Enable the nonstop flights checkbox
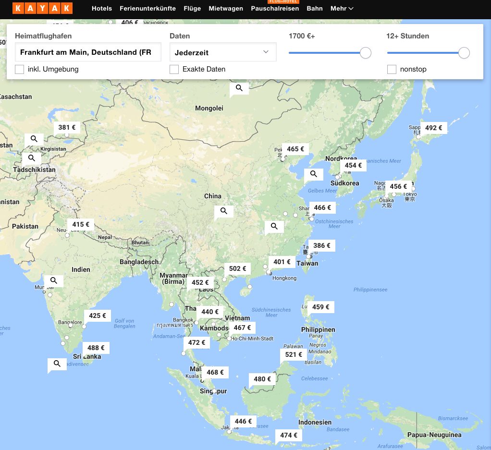Viewport: 491px width, 450px height. click(392, 70)
